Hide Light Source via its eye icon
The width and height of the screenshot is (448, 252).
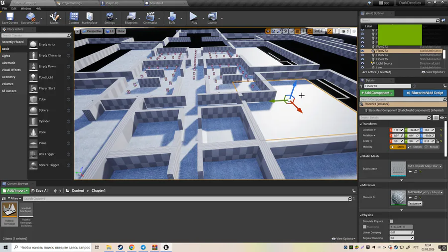[362, 63]
